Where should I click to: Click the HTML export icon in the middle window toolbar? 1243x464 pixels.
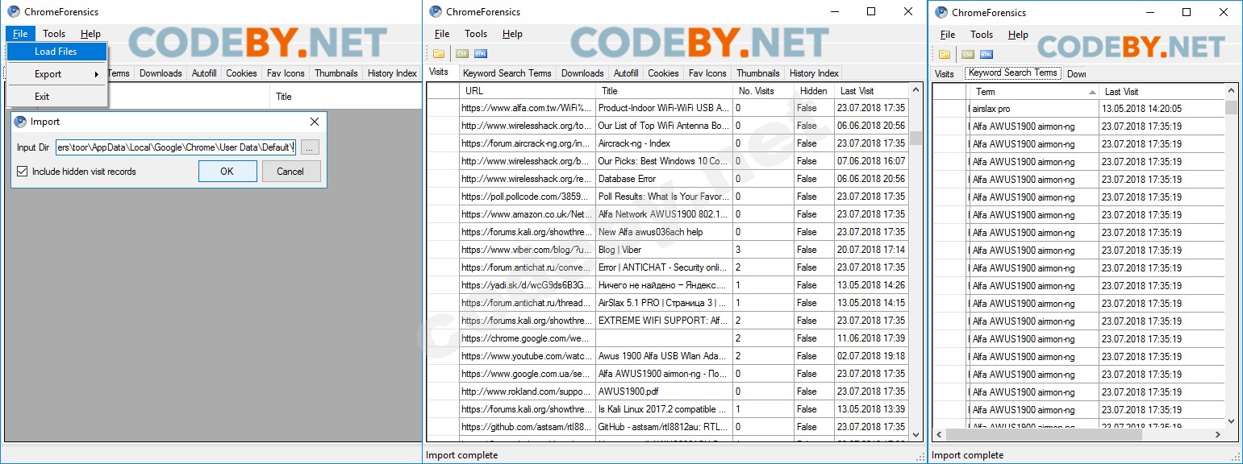click(x=481, y=53)
